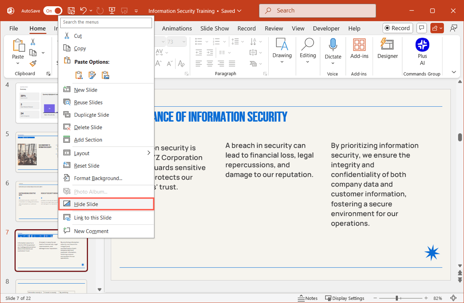The image size is (464, 303).
Task: Click the Undo arrow in title bar
Action: (83, 11)
